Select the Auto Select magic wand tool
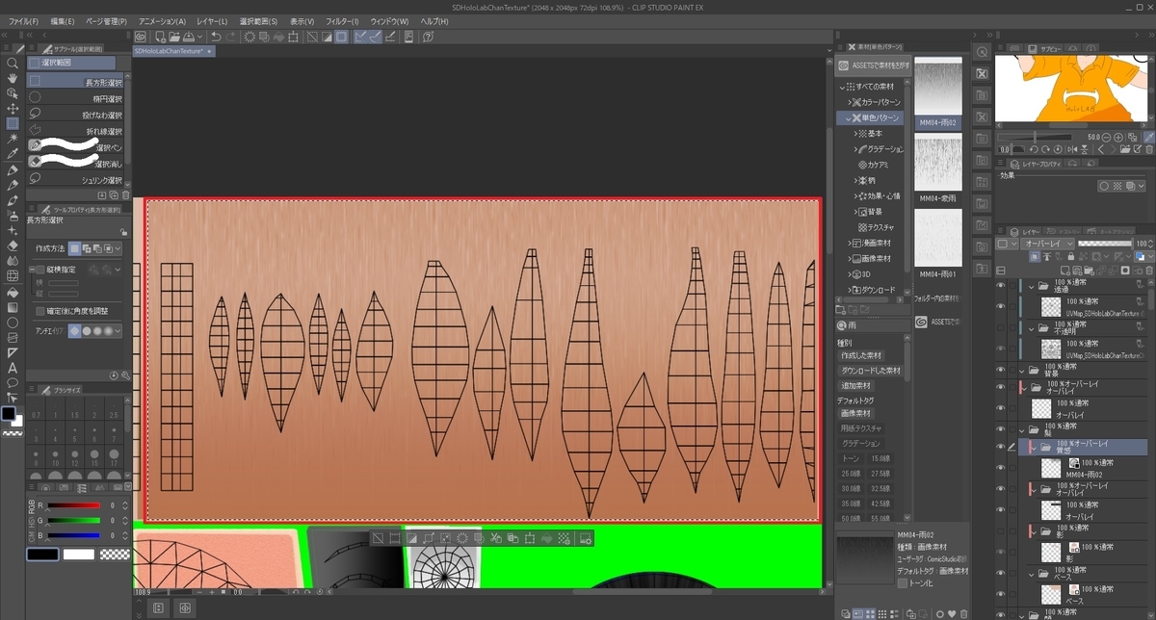This screenshot has width=1156, height=620. (x=13, y=140)
